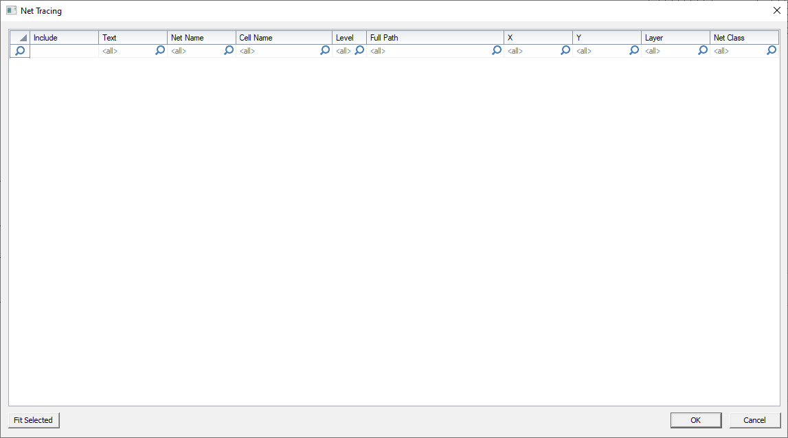The width and height of the screenshot is (788, 438).
Task: Dismiss the dialog with Cancel
Action: [754, 420]
